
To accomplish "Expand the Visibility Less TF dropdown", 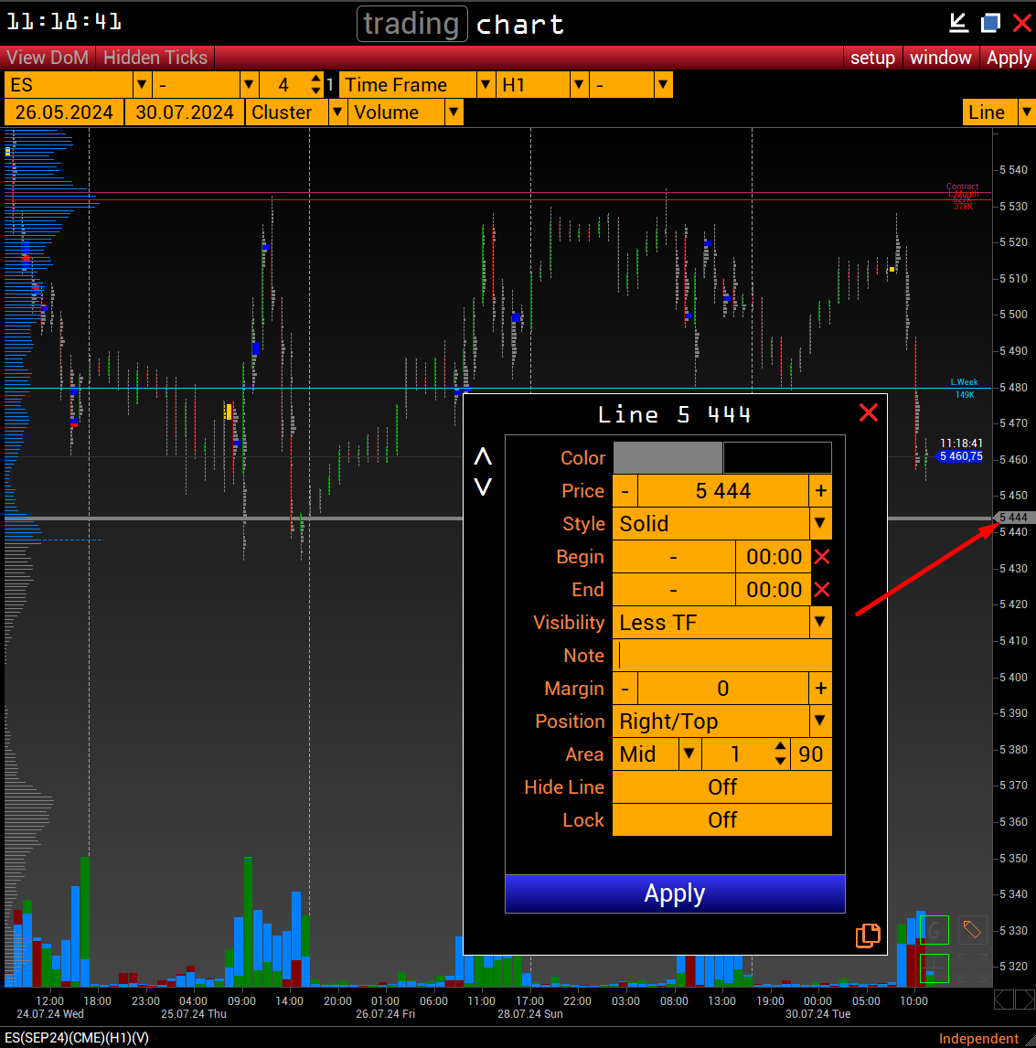I will tap(820, 623).
